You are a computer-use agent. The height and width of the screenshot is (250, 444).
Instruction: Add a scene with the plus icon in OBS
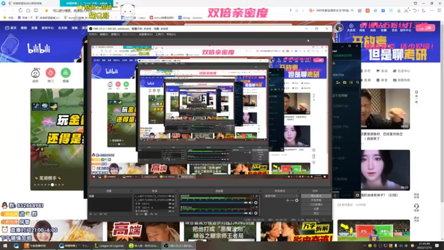[90, 214]
